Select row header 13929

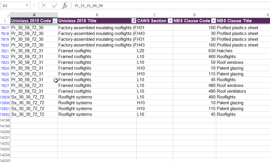pyautogui.click(x=5, y=97)
